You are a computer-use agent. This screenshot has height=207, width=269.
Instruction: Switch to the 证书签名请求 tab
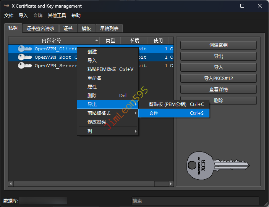(41, 28)
